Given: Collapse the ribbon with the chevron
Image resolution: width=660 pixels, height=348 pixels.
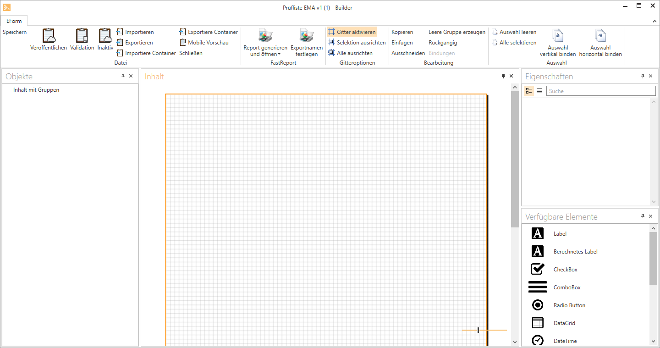Looking at the screenshot, I should (654, 22).
